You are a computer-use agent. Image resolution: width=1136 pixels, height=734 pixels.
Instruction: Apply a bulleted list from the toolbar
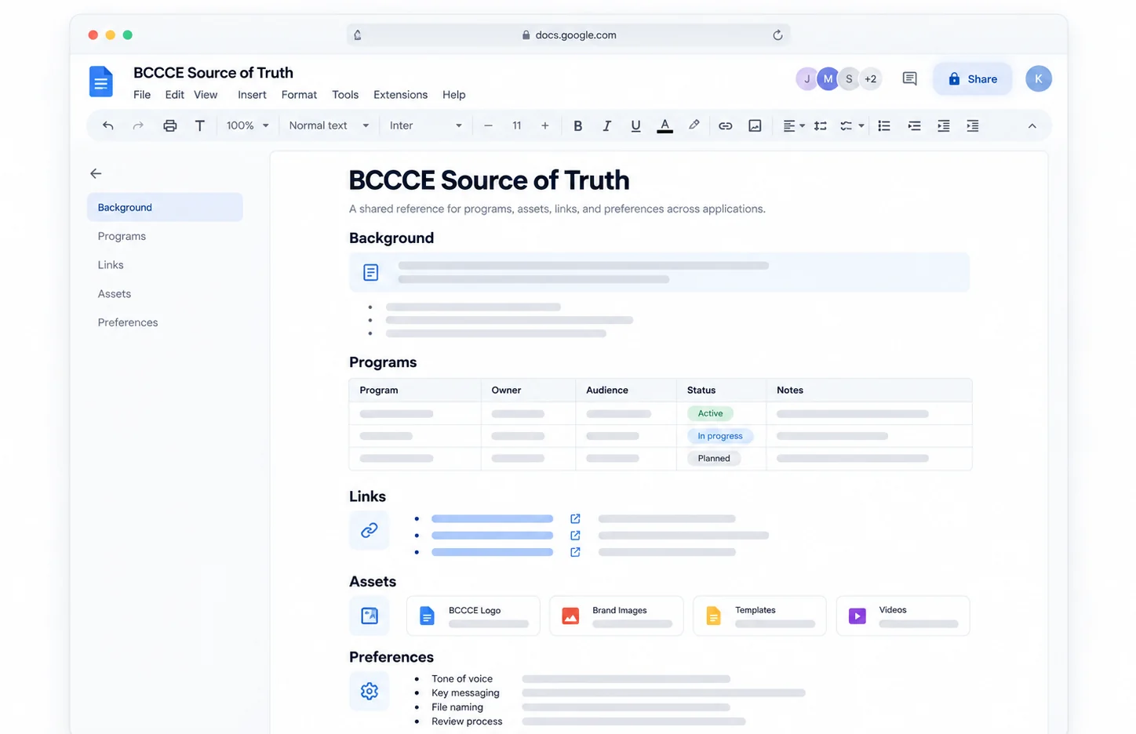[884, 125]
